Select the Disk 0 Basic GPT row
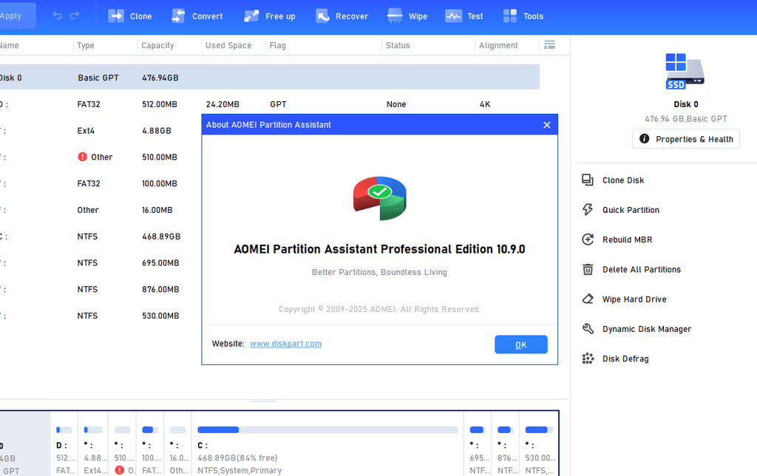Image resolution: width=757 pixels, height=476 pixels. [x=269, y=78]
